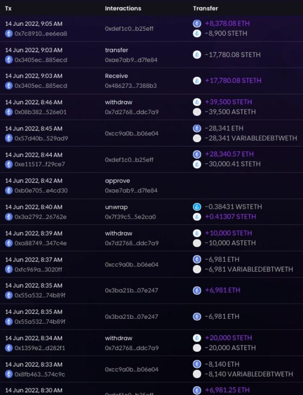Click the unwrap contract address 0x7f39c5...5e2ca0
The image size is (303, 395).
130,217
